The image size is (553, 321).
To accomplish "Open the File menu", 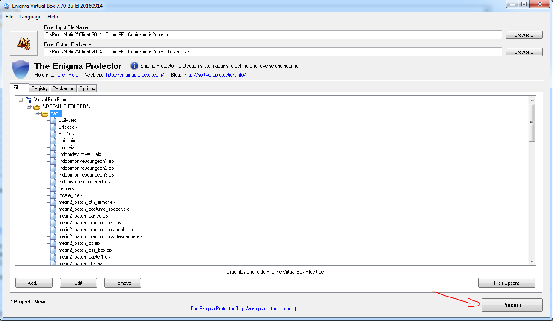I will point(9,17).
